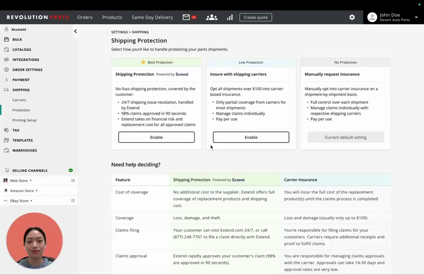
Task: Click the Carrier Insurance column header
Action: [300, 180]
